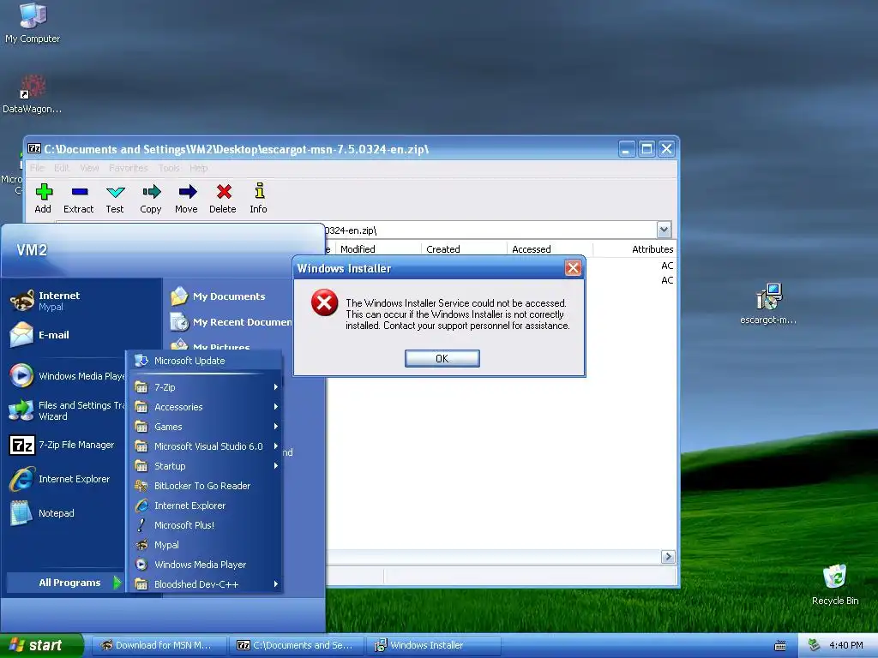Select the Recycle Bin desktop icon
Image resolution: width=878 pixels, height=658 pixels.
pos(835,584)
